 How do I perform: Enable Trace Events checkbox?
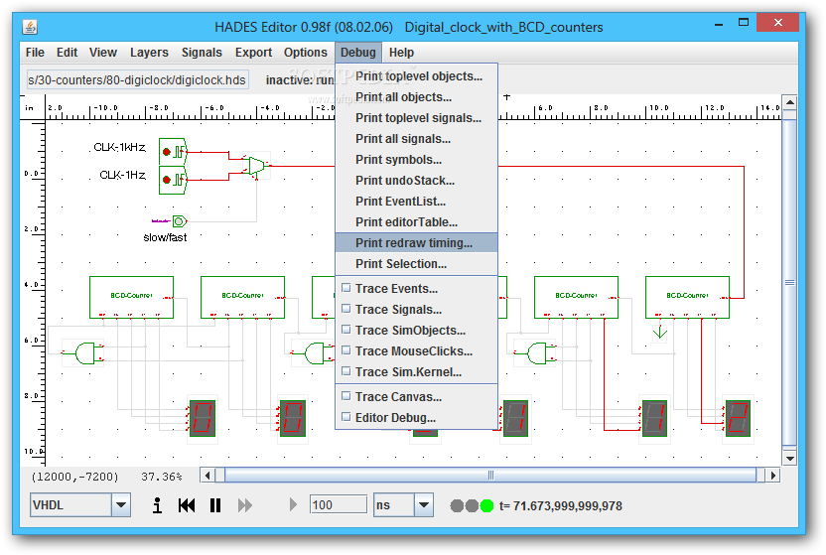click(346, 288)
